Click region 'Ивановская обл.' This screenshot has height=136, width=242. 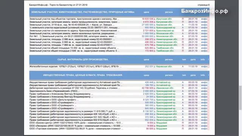click(165, 88)
